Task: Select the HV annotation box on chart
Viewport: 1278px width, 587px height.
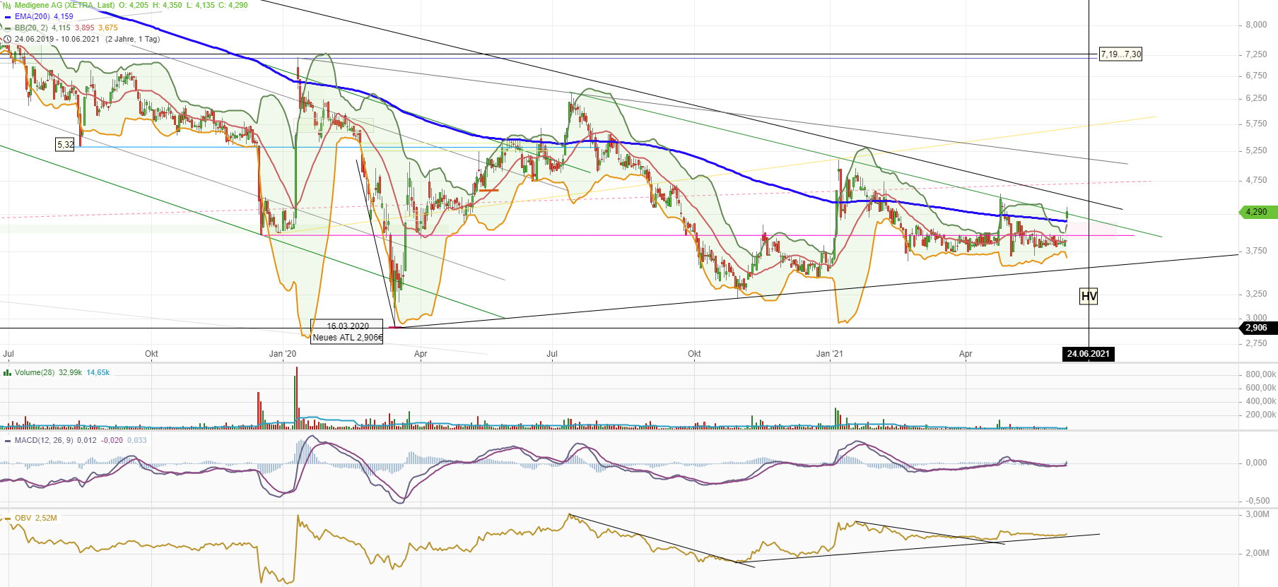Action: click(1089, 296)
